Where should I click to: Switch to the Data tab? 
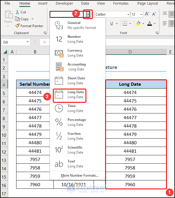point(85,3)
